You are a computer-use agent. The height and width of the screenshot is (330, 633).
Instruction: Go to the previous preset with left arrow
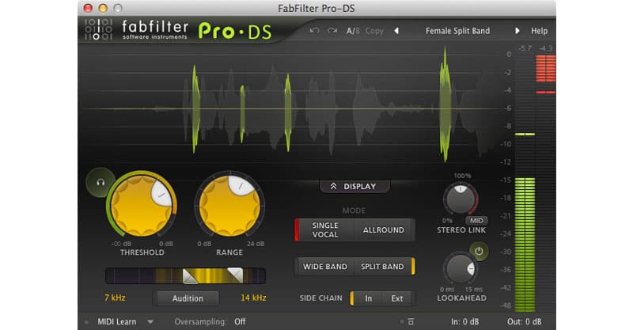(396, 31)
